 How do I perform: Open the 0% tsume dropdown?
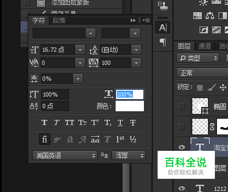78,79
